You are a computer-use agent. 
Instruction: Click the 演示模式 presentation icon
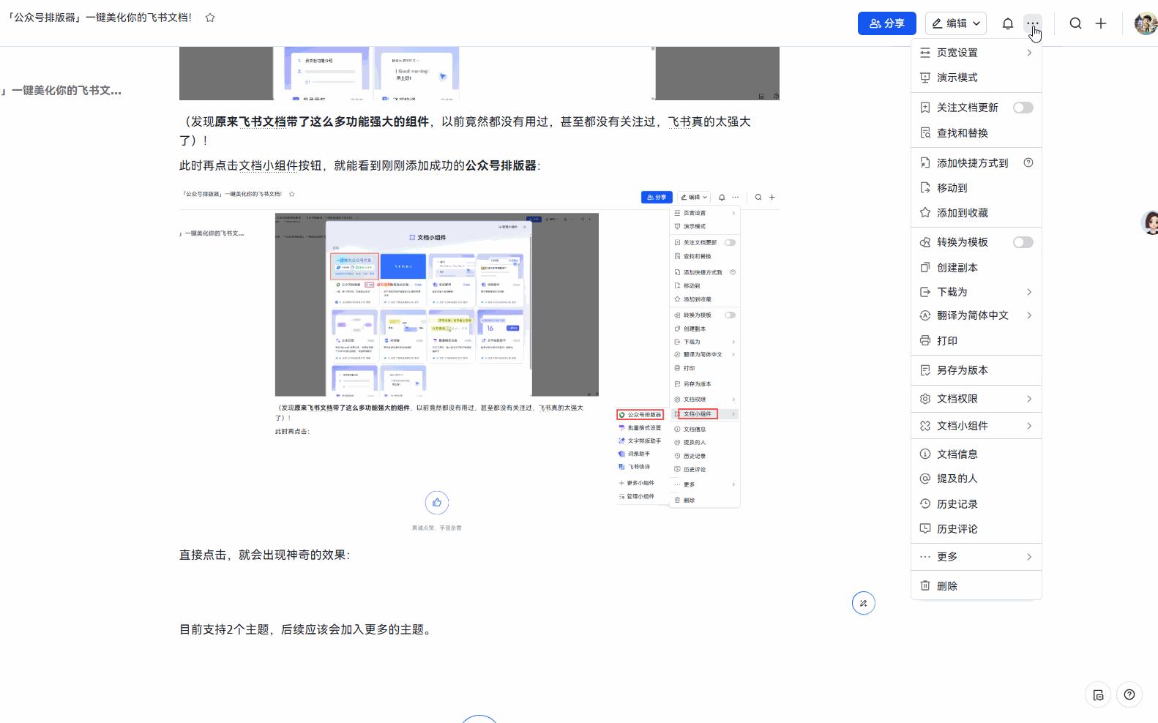point(925,78)
